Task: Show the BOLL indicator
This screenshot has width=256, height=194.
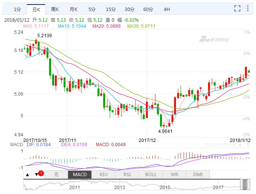Action: pyautogui.click(x=150, y=175)
